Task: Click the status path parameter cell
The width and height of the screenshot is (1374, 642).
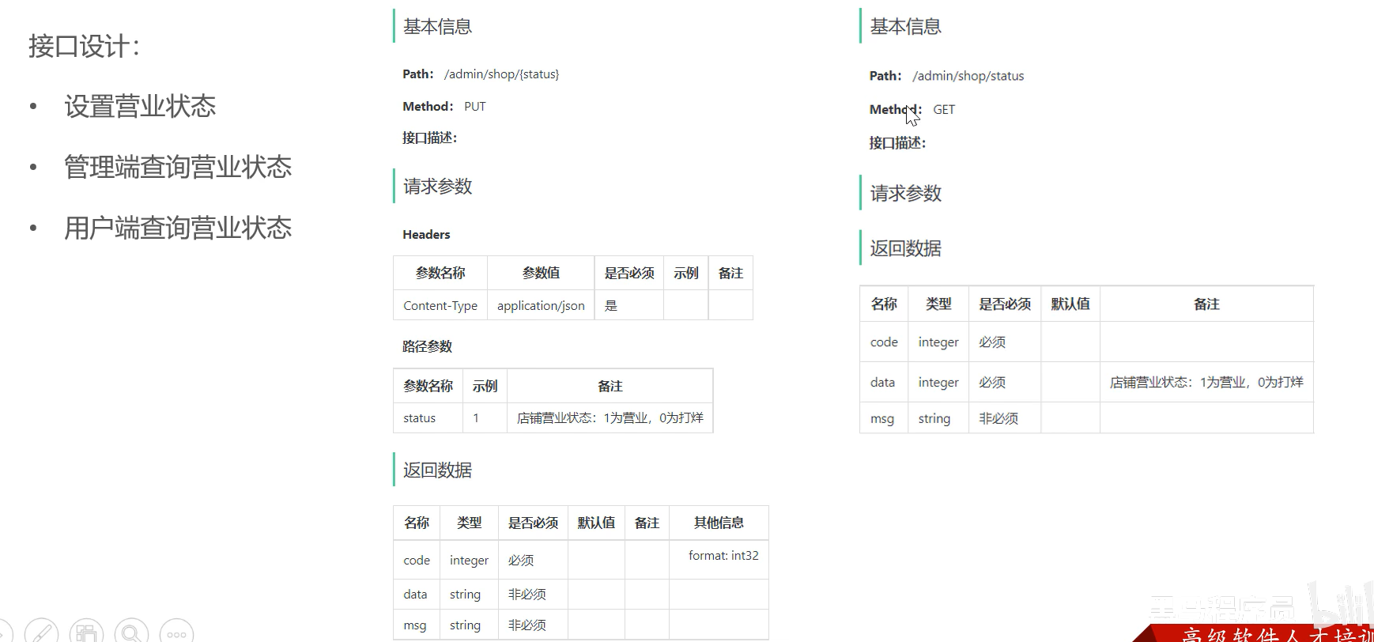Action: tap(419, 418)
